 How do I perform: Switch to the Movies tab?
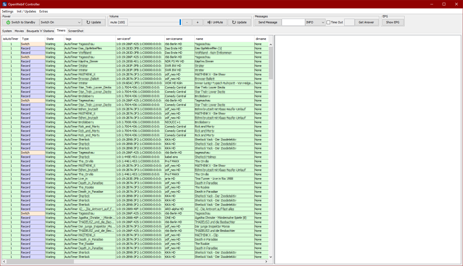pos(19,31)
